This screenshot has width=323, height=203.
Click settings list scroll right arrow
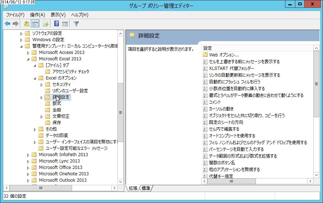click(x=310, y=181)
